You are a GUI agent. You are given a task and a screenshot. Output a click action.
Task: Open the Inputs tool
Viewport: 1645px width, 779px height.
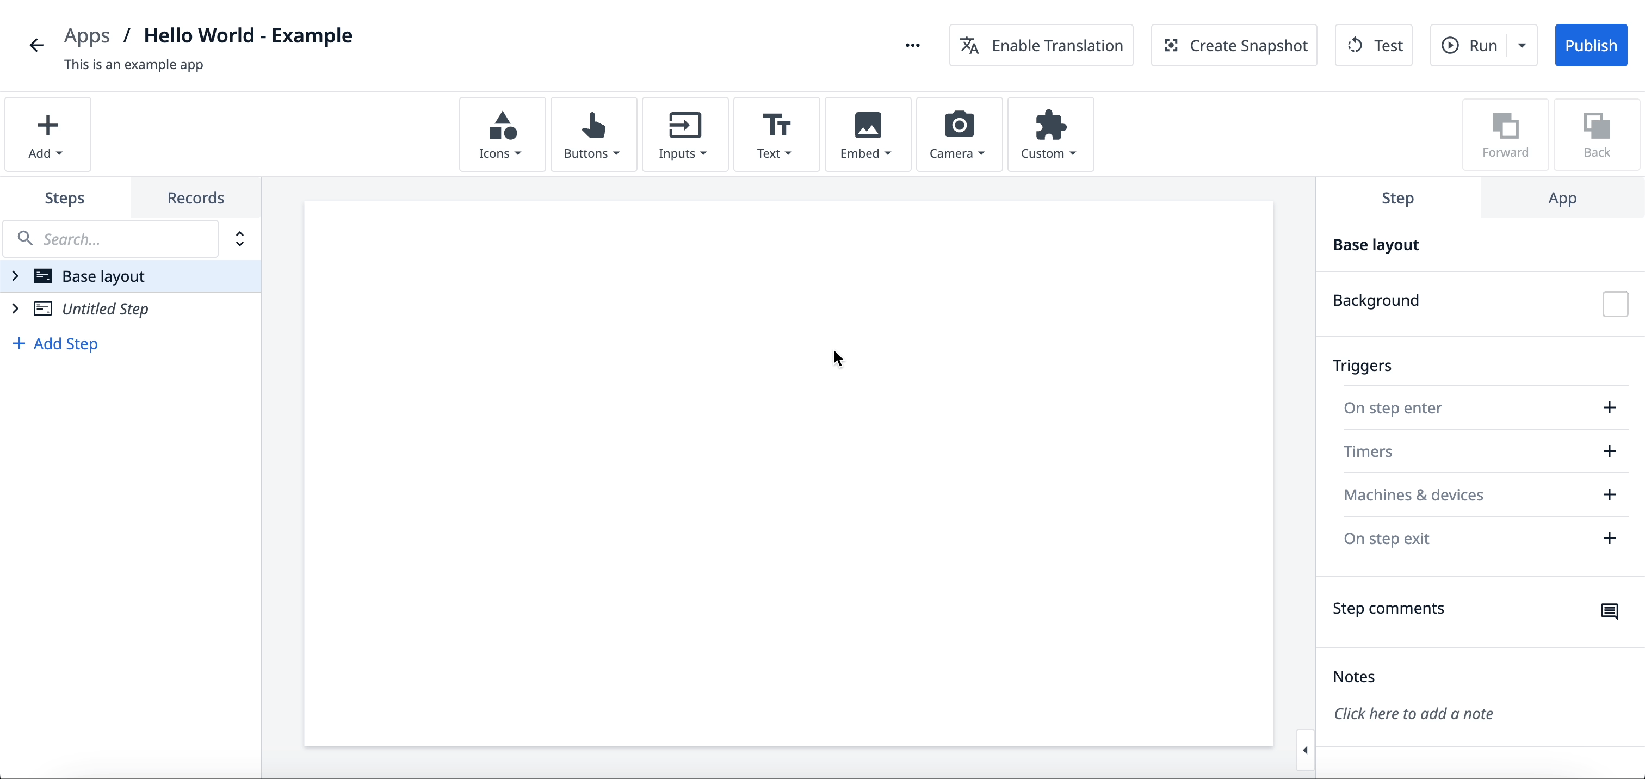coord(684,134)
